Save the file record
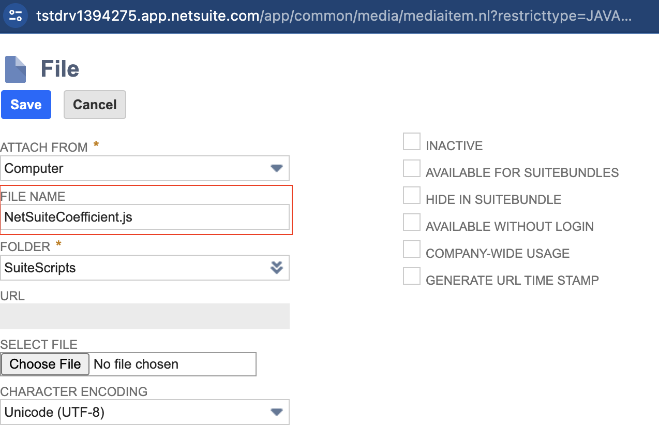 coord(26,105)
